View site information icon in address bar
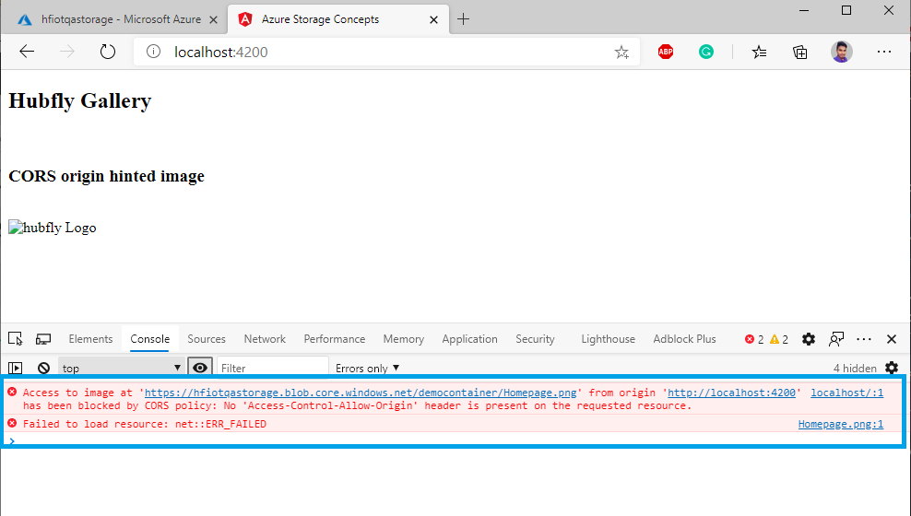The image size is (911, 516). [153, 52]
